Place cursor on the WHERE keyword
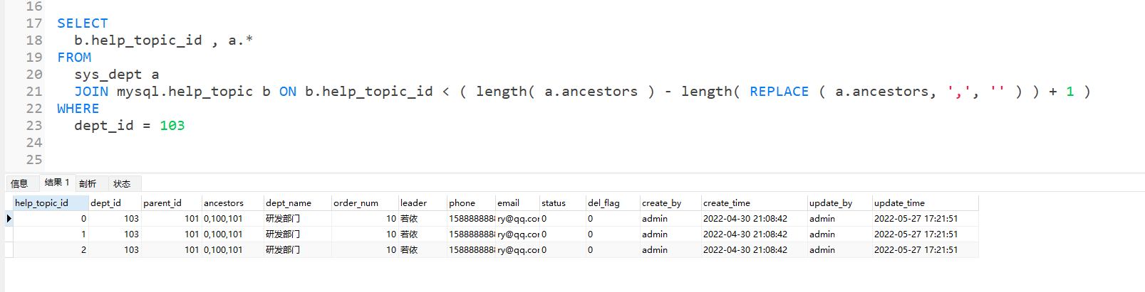This screenshot has height=292, width=1145. click(78, 109)
